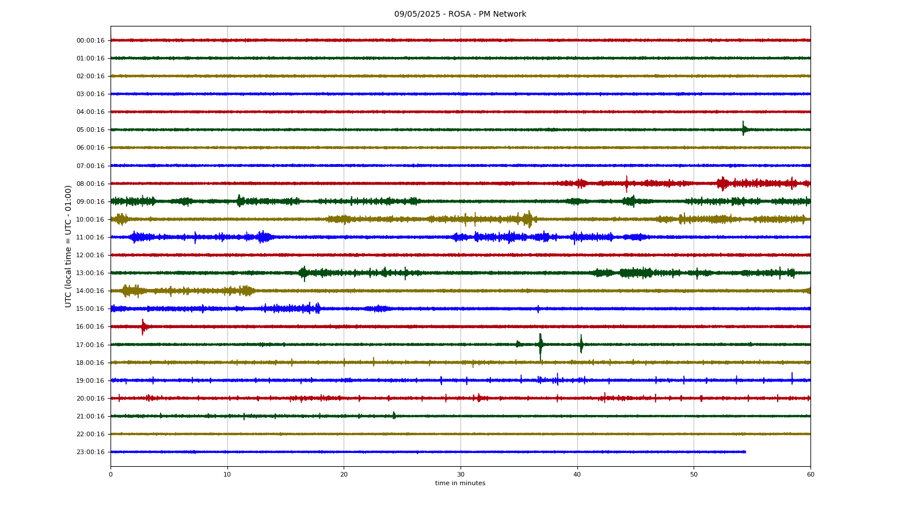The width and height of the screenshot is (921, 518).
Task: Click the x-axis tick label 40
Action: tap(577, 474)
